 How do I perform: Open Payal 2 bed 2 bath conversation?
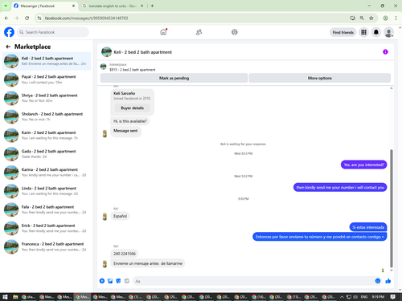(x=47, y=79)
